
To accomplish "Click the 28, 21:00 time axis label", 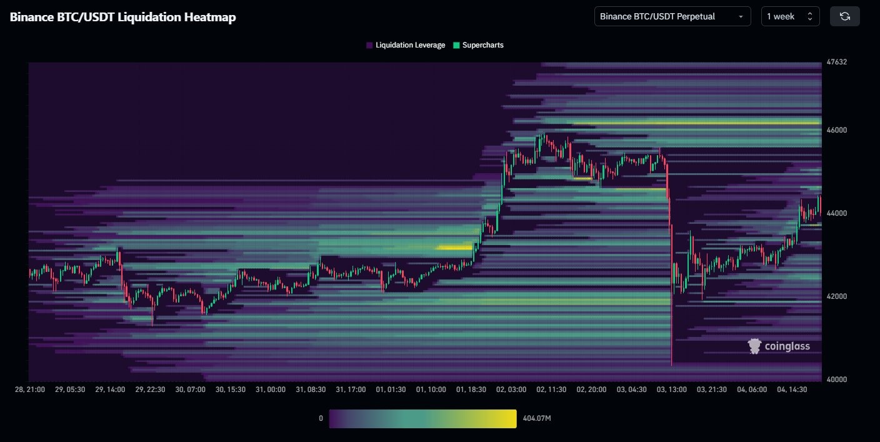I will (29, 389).
